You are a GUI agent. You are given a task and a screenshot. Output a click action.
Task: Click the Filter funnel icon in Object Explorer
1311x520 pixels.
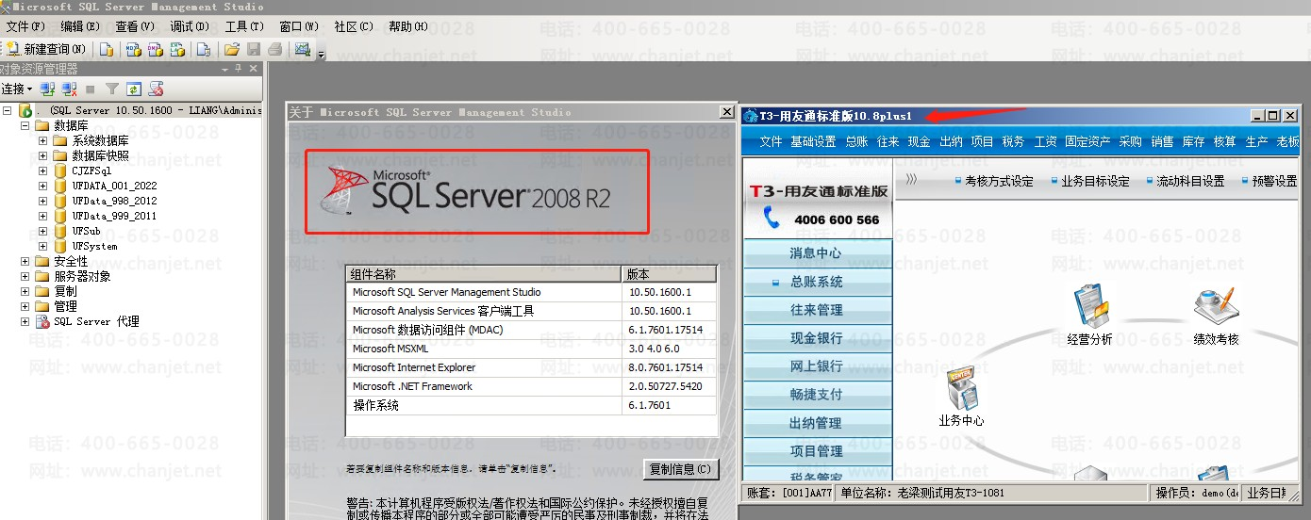pos(112,89)
